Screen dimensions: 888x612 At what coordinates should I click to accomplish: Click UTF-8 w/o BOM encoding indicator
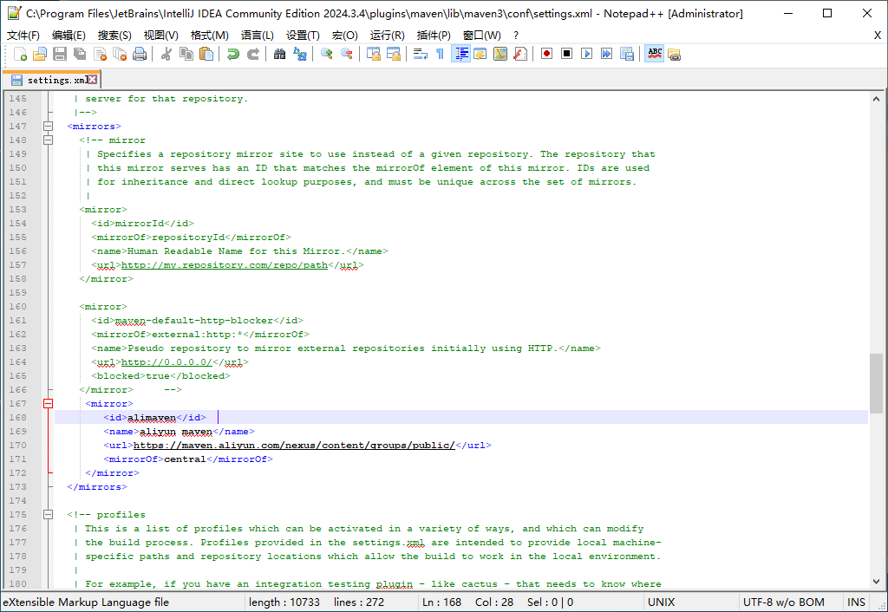(783, 602)
